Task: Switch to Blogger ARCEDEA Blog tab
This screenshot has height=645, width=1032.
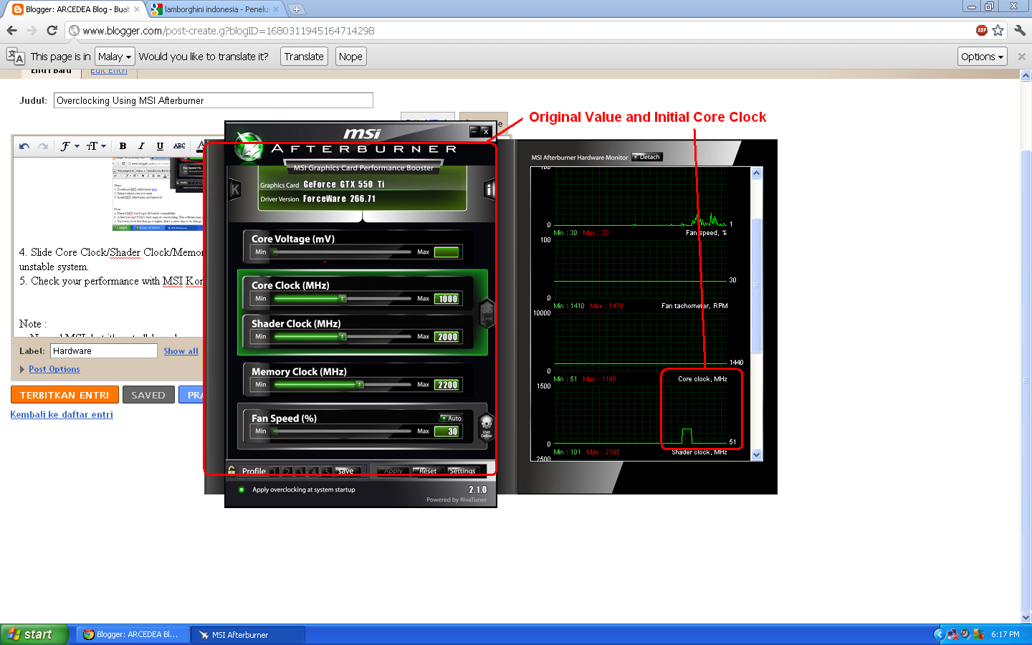Action: tap(77, 9)
